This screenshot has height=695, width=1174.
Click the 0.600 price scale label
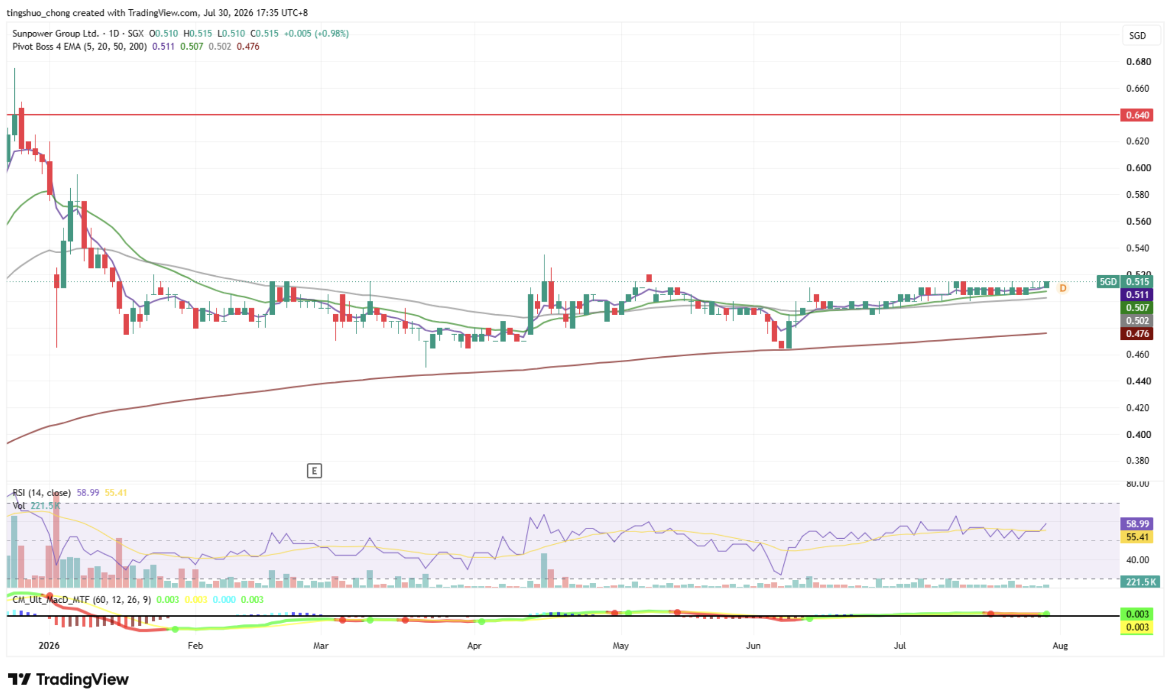point(1139,168)
